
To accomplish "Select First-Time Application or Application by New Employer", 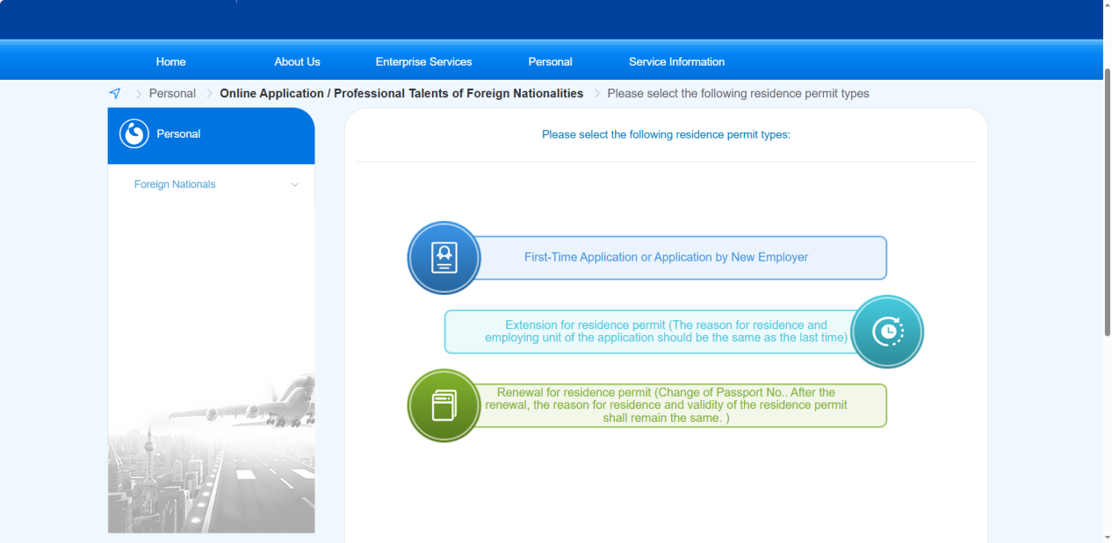I will [666, 258].
